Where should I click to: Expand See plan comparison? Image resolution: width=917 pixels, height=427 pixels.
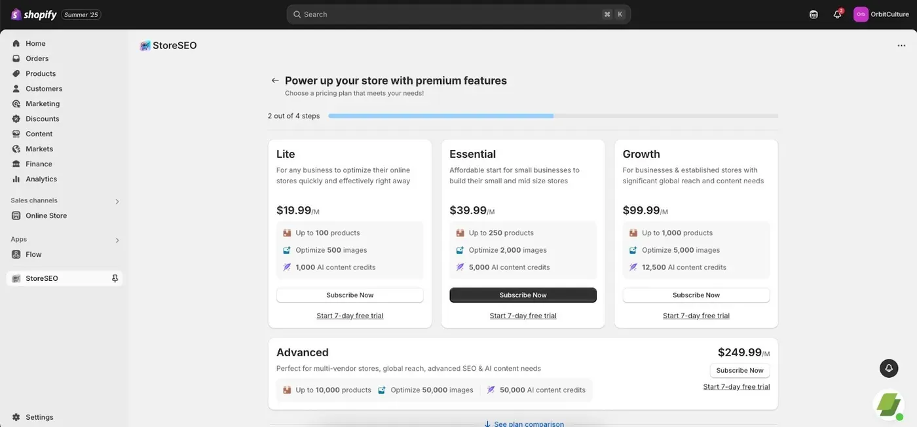523,424
